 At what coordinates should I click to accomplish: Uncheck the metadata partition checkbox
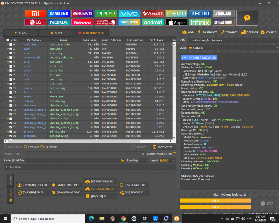click(11, 136)
